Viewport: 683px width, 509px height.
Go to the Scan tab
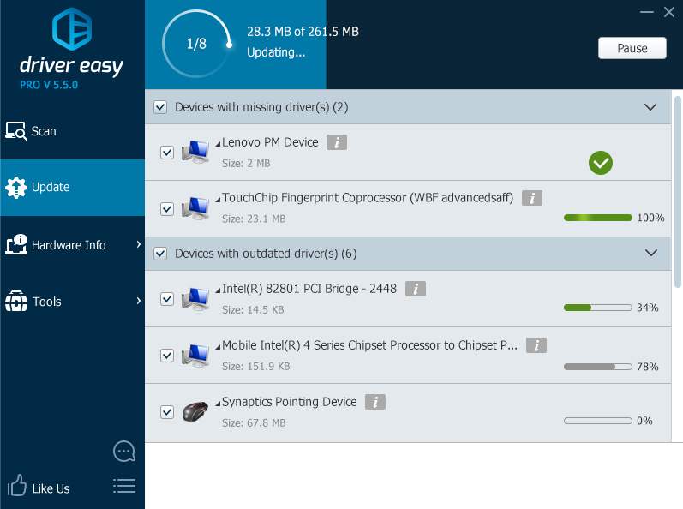point(43,131)
